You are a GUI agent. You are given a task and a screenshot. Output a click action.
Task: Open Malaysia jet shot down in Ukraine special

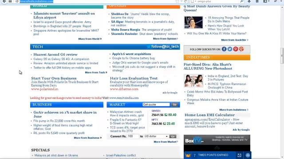[x=56, y=155]
